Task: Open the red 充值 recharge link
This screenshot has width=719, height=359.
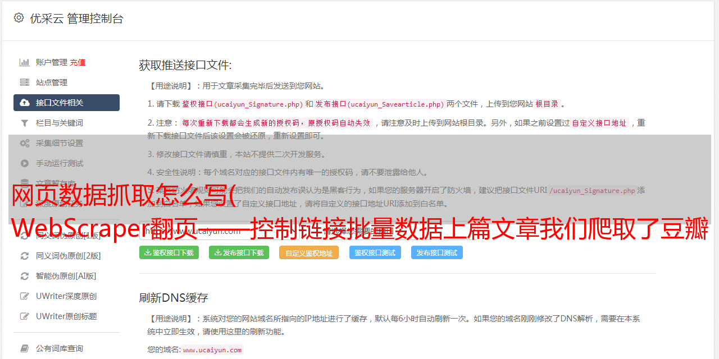Action: pyautogui.click(x=78, y=62)
